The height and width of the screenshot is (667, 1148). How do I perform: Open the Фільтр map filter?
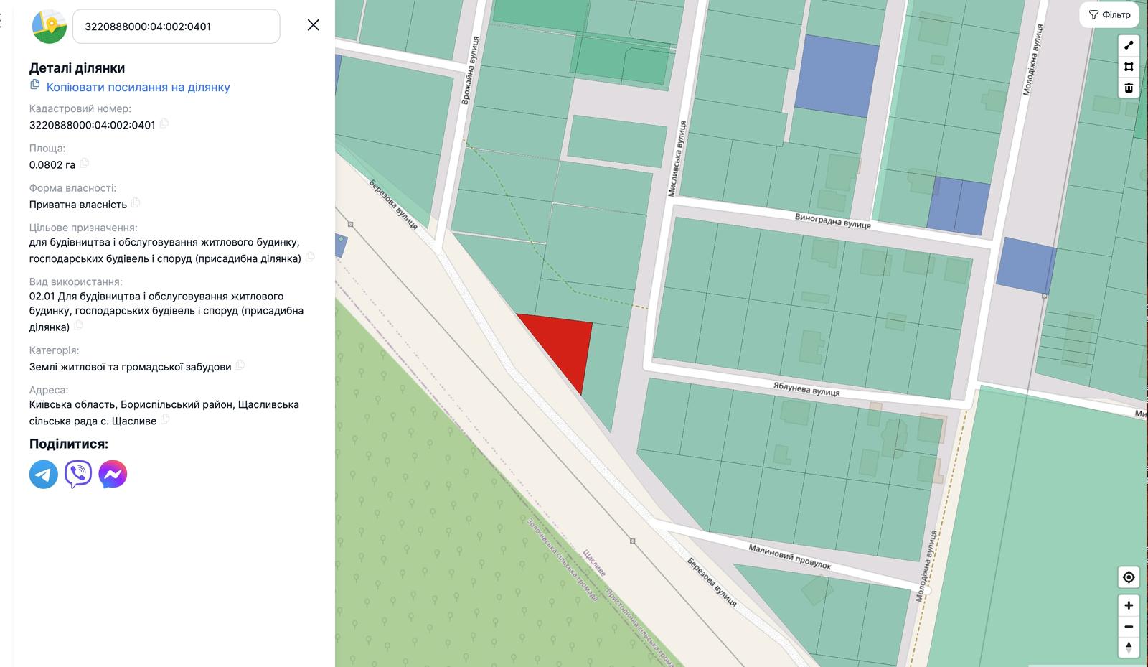pyautogui.click(x=1109, y=15)
